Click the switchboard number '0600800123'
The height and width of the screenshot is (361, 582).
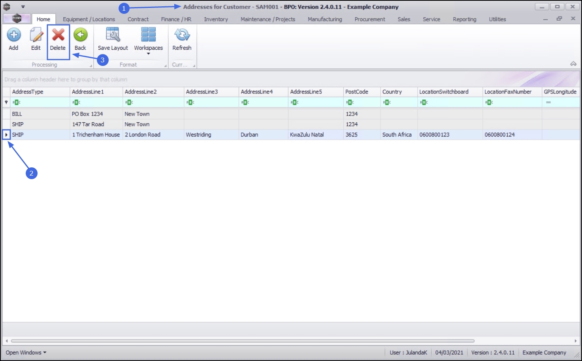tap(450, 135)
